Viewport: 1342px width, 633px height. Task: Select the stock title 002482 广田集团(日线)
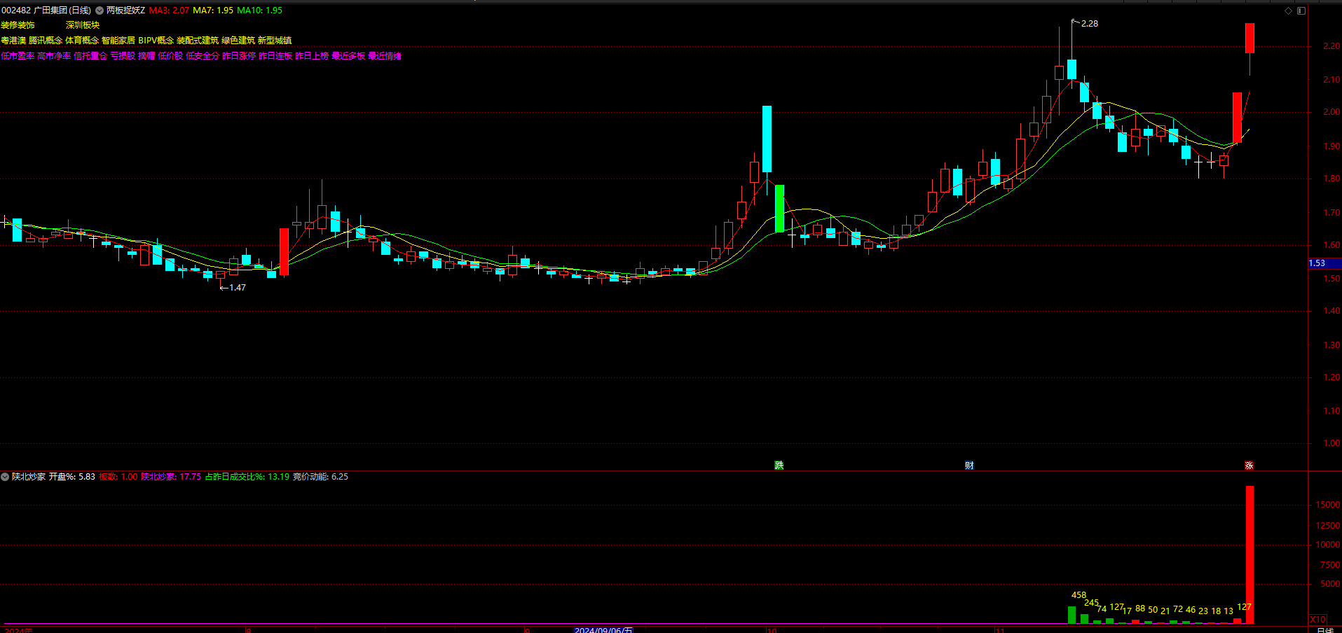(46, 11)
